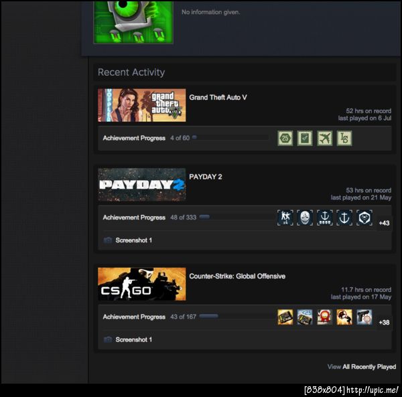The image size is (402, 397).
Task: Click PAYDAY 2 Achievement Progress label
Action: [x=134, y=218]
